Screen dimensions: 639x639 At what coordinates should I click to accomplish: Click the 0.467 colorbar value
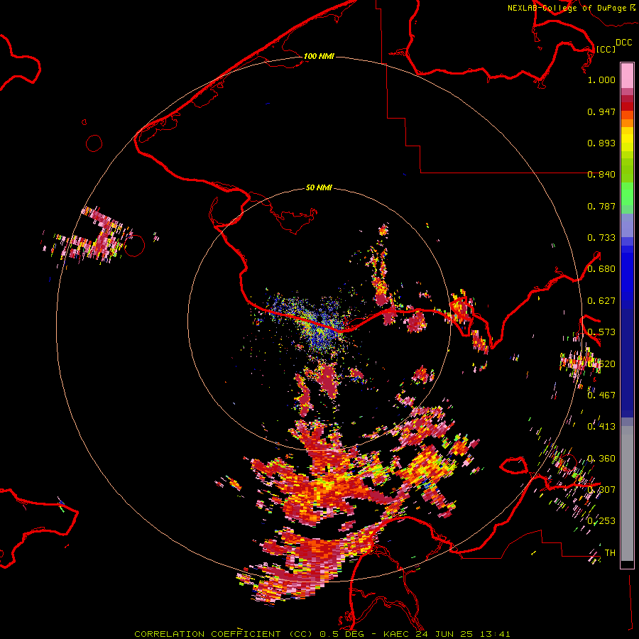pos(601,395)
